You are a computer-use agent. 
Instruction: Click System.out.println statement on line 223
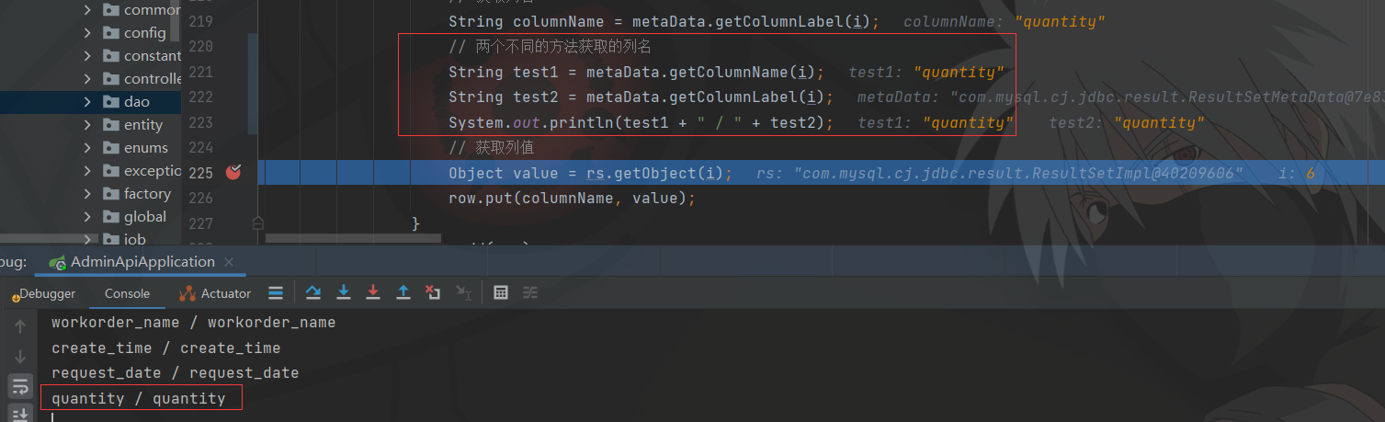pos(641,122)
